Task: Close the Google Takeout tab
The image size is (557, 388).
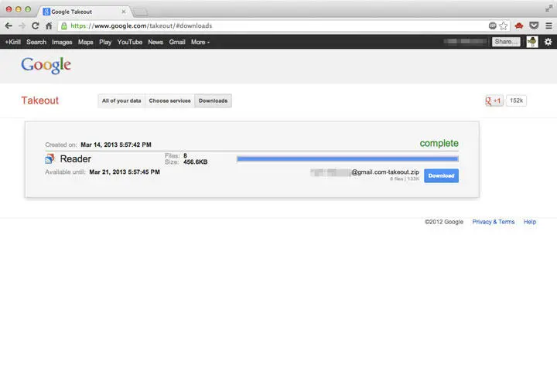Action: coord(124,12)
